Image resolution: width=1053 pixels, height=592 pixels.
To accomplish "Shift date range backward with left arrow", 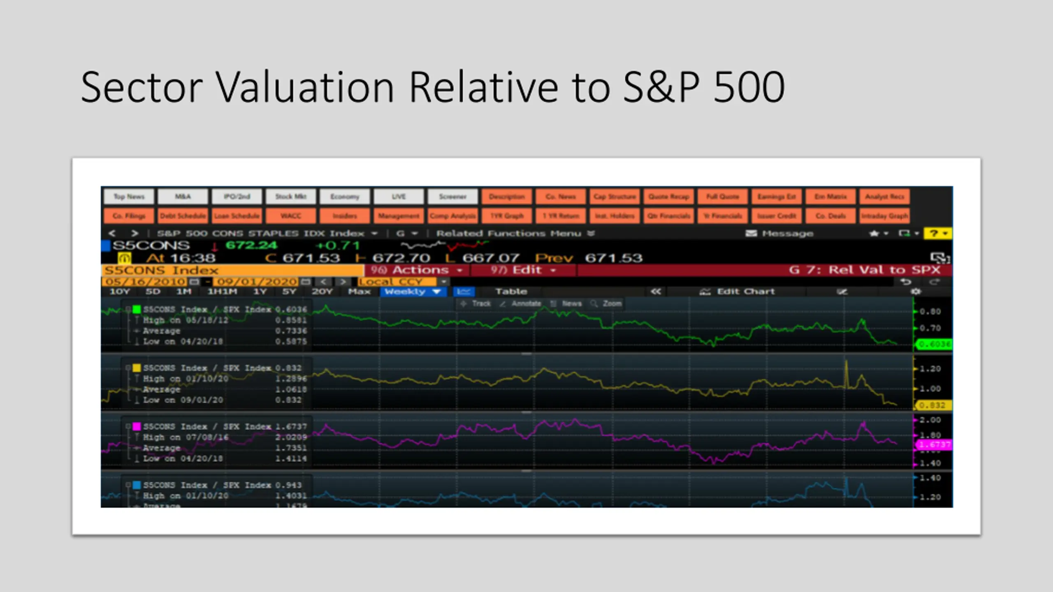I will point(324,282).
